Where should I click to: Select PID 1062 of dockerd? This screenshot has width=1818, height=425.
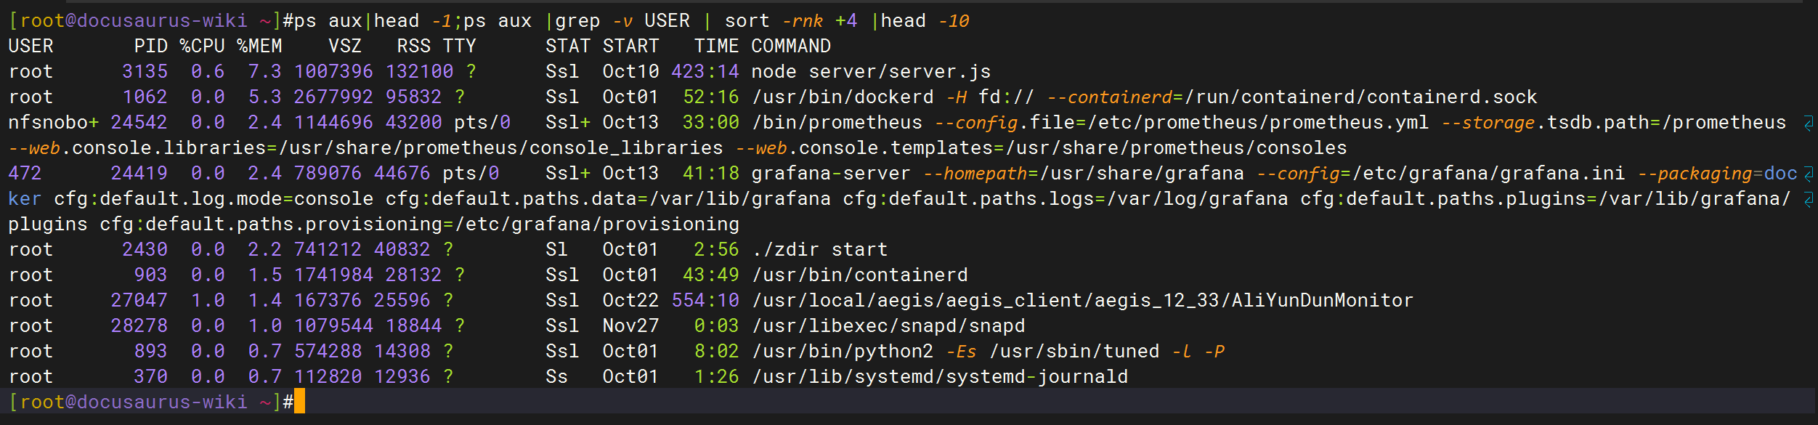[x=145, y=97]
